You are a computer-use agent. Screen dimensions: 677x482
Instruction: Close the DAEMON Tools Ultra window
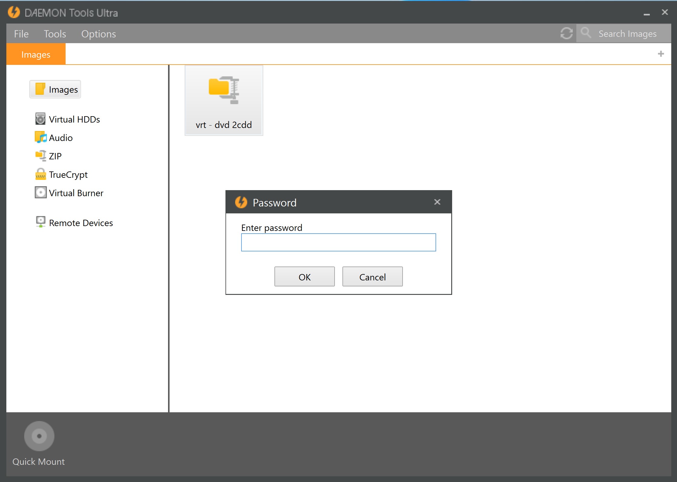665,12
